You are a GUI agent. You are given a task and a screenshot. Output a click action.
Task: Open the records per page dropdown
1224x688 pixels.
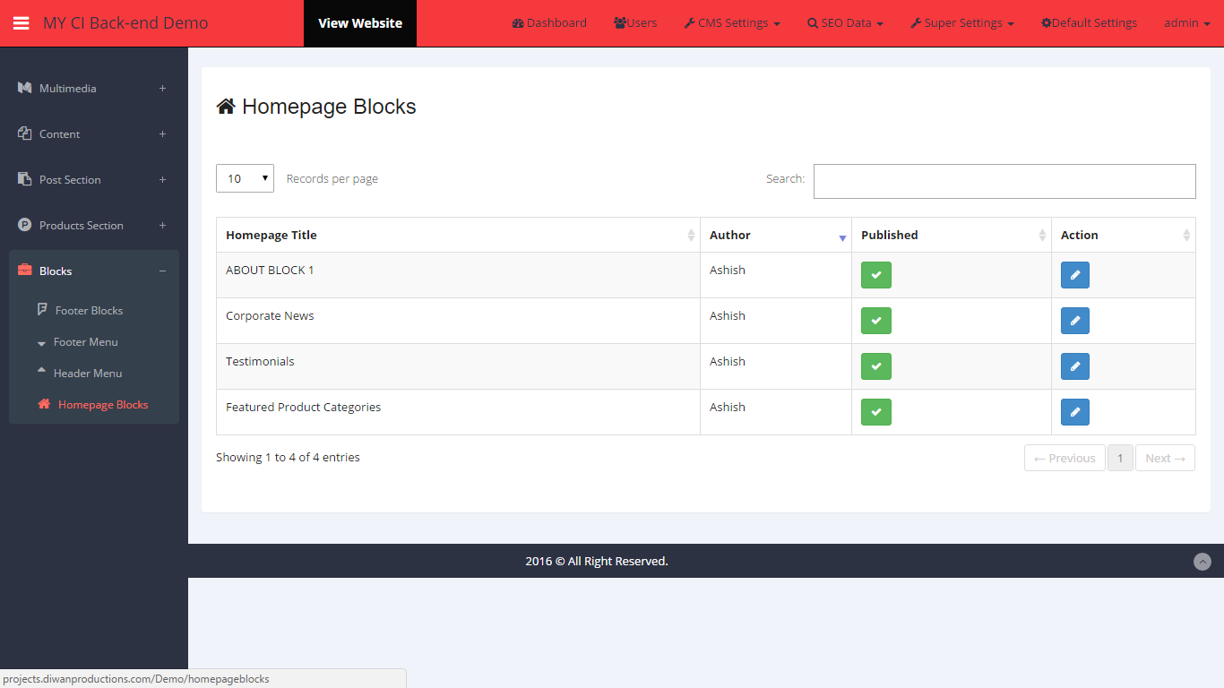[244, 178]
